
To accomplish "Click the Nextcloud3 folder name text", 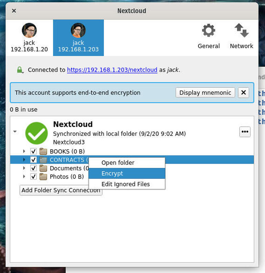I will click(x=69, y=142).
